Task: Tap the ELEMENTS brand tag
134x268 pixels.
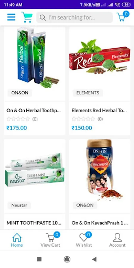Action: tap(88, 93)
